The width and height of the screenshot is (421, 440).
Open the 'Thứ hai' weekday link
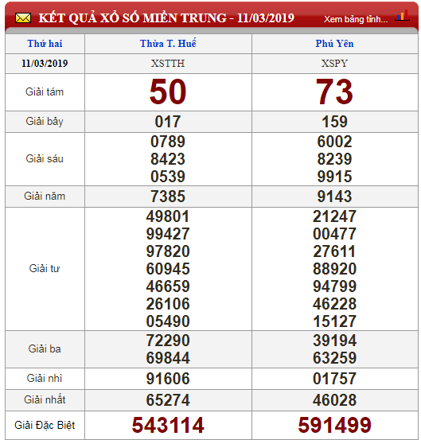(45, 44)
